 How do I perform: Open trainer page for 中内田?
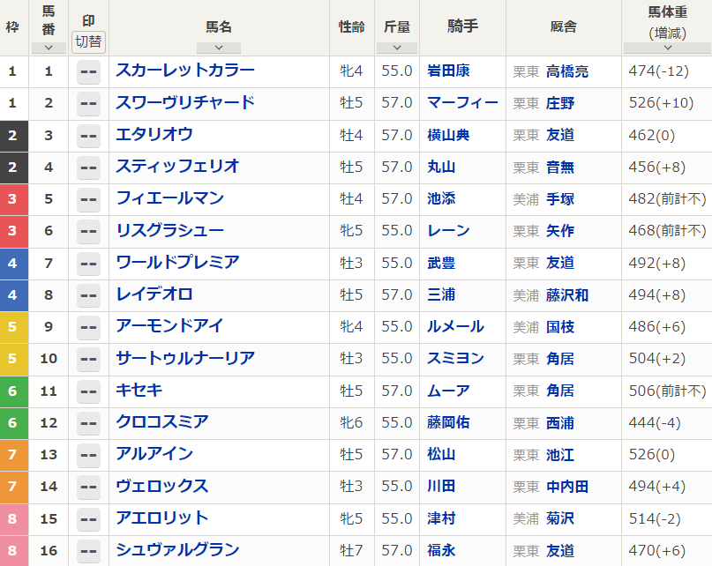(567, 486)
